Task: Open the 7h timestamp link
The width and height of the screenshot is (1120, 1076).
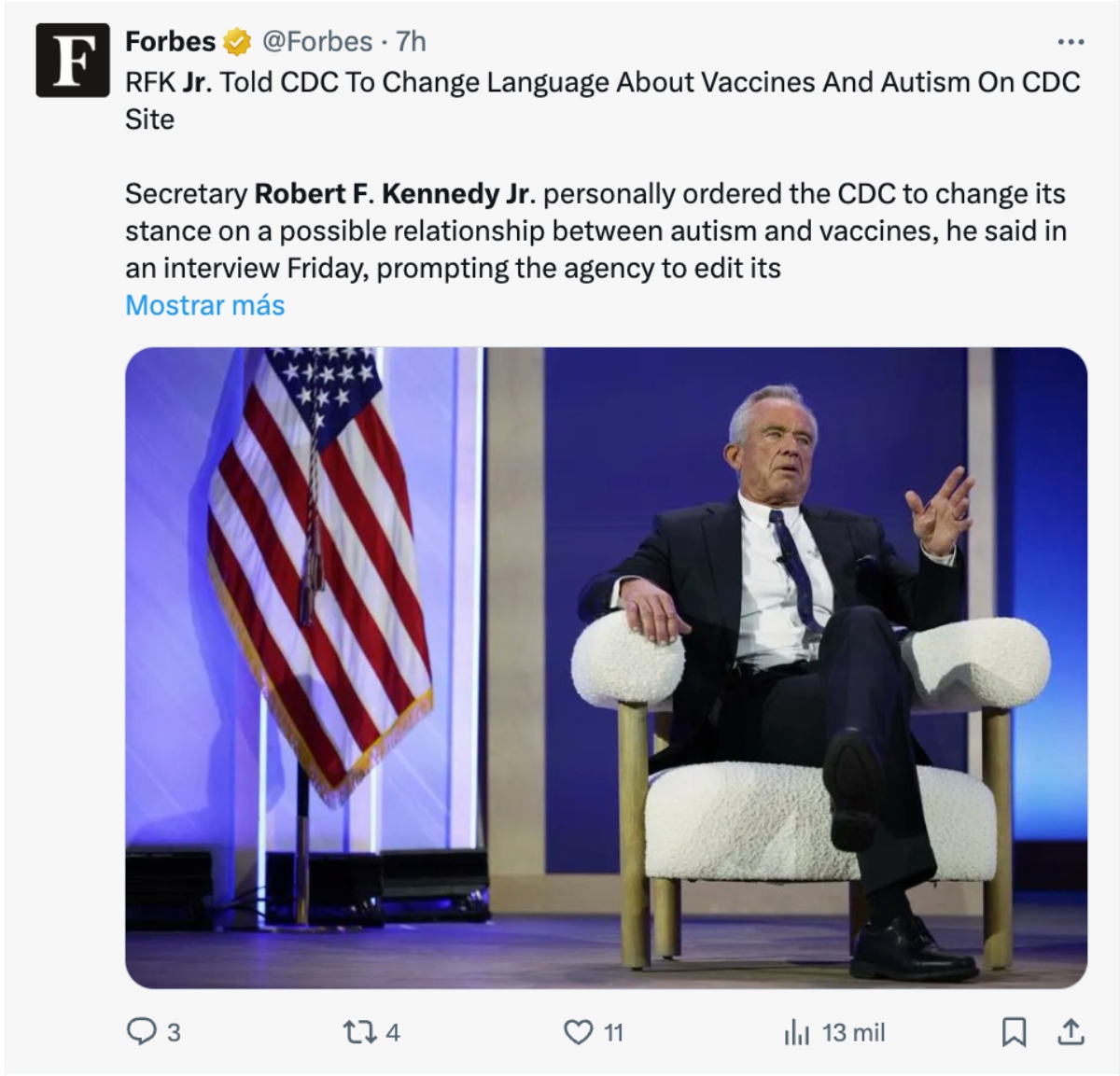Action: coord(411,42)
